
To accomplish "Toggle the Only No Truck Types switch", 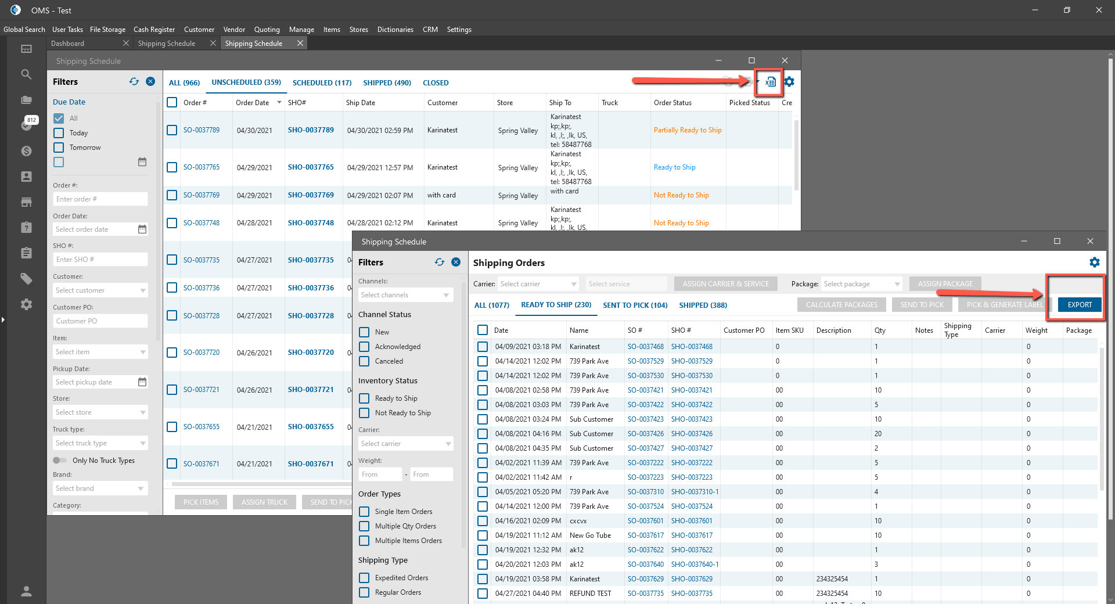I will click(60, 461).
